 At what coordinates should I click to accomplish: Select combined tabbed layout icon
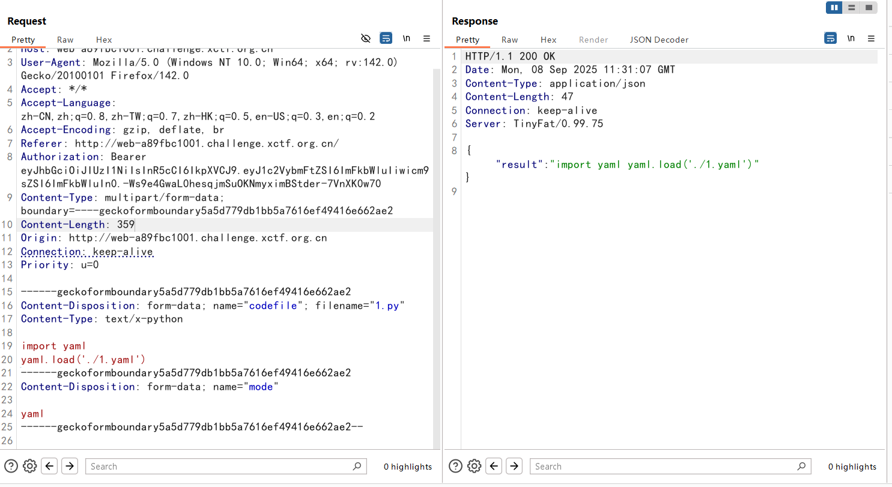869,8
